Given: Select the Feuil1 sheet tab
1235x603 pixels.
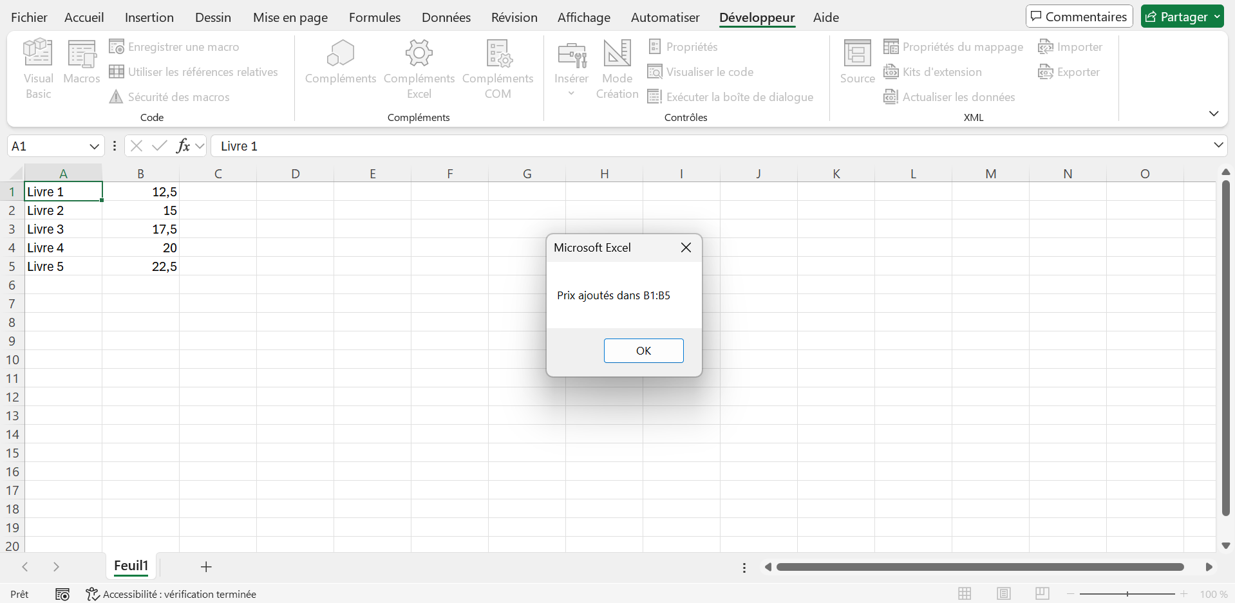Looking at the screenshot, I should 131,566.
